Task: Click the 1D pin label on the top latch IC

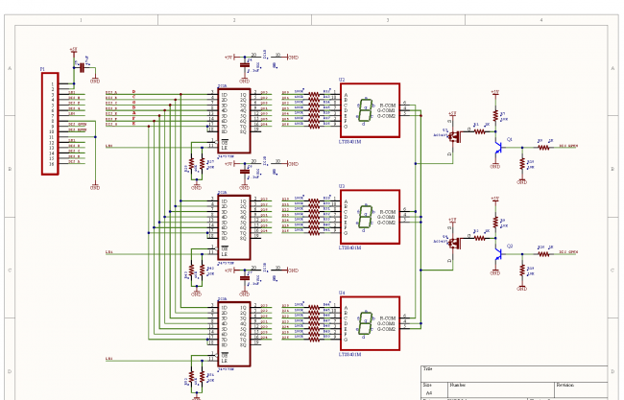Action: tap(225, 95)
